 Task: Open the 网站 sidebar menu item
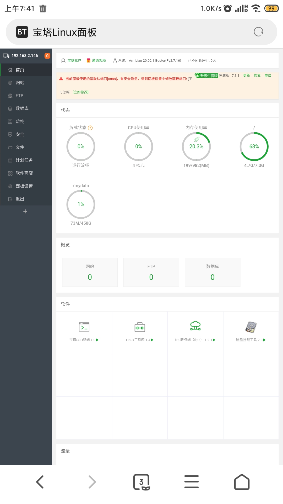coord(20,83)
